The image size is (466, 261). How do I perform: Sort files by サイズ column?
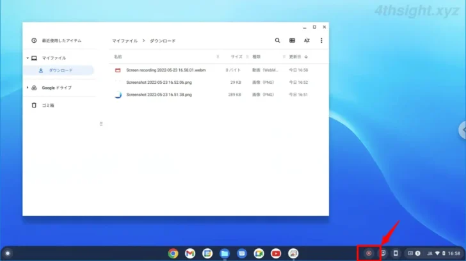pos(237,57)
